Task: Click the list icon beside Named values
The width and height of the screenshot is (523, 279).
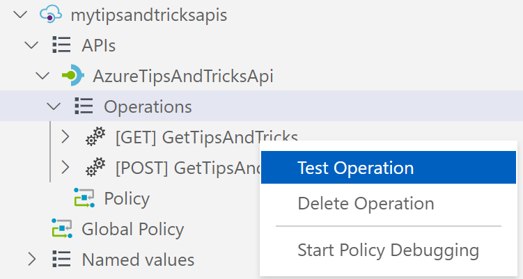Action: (x=61, y=259)
